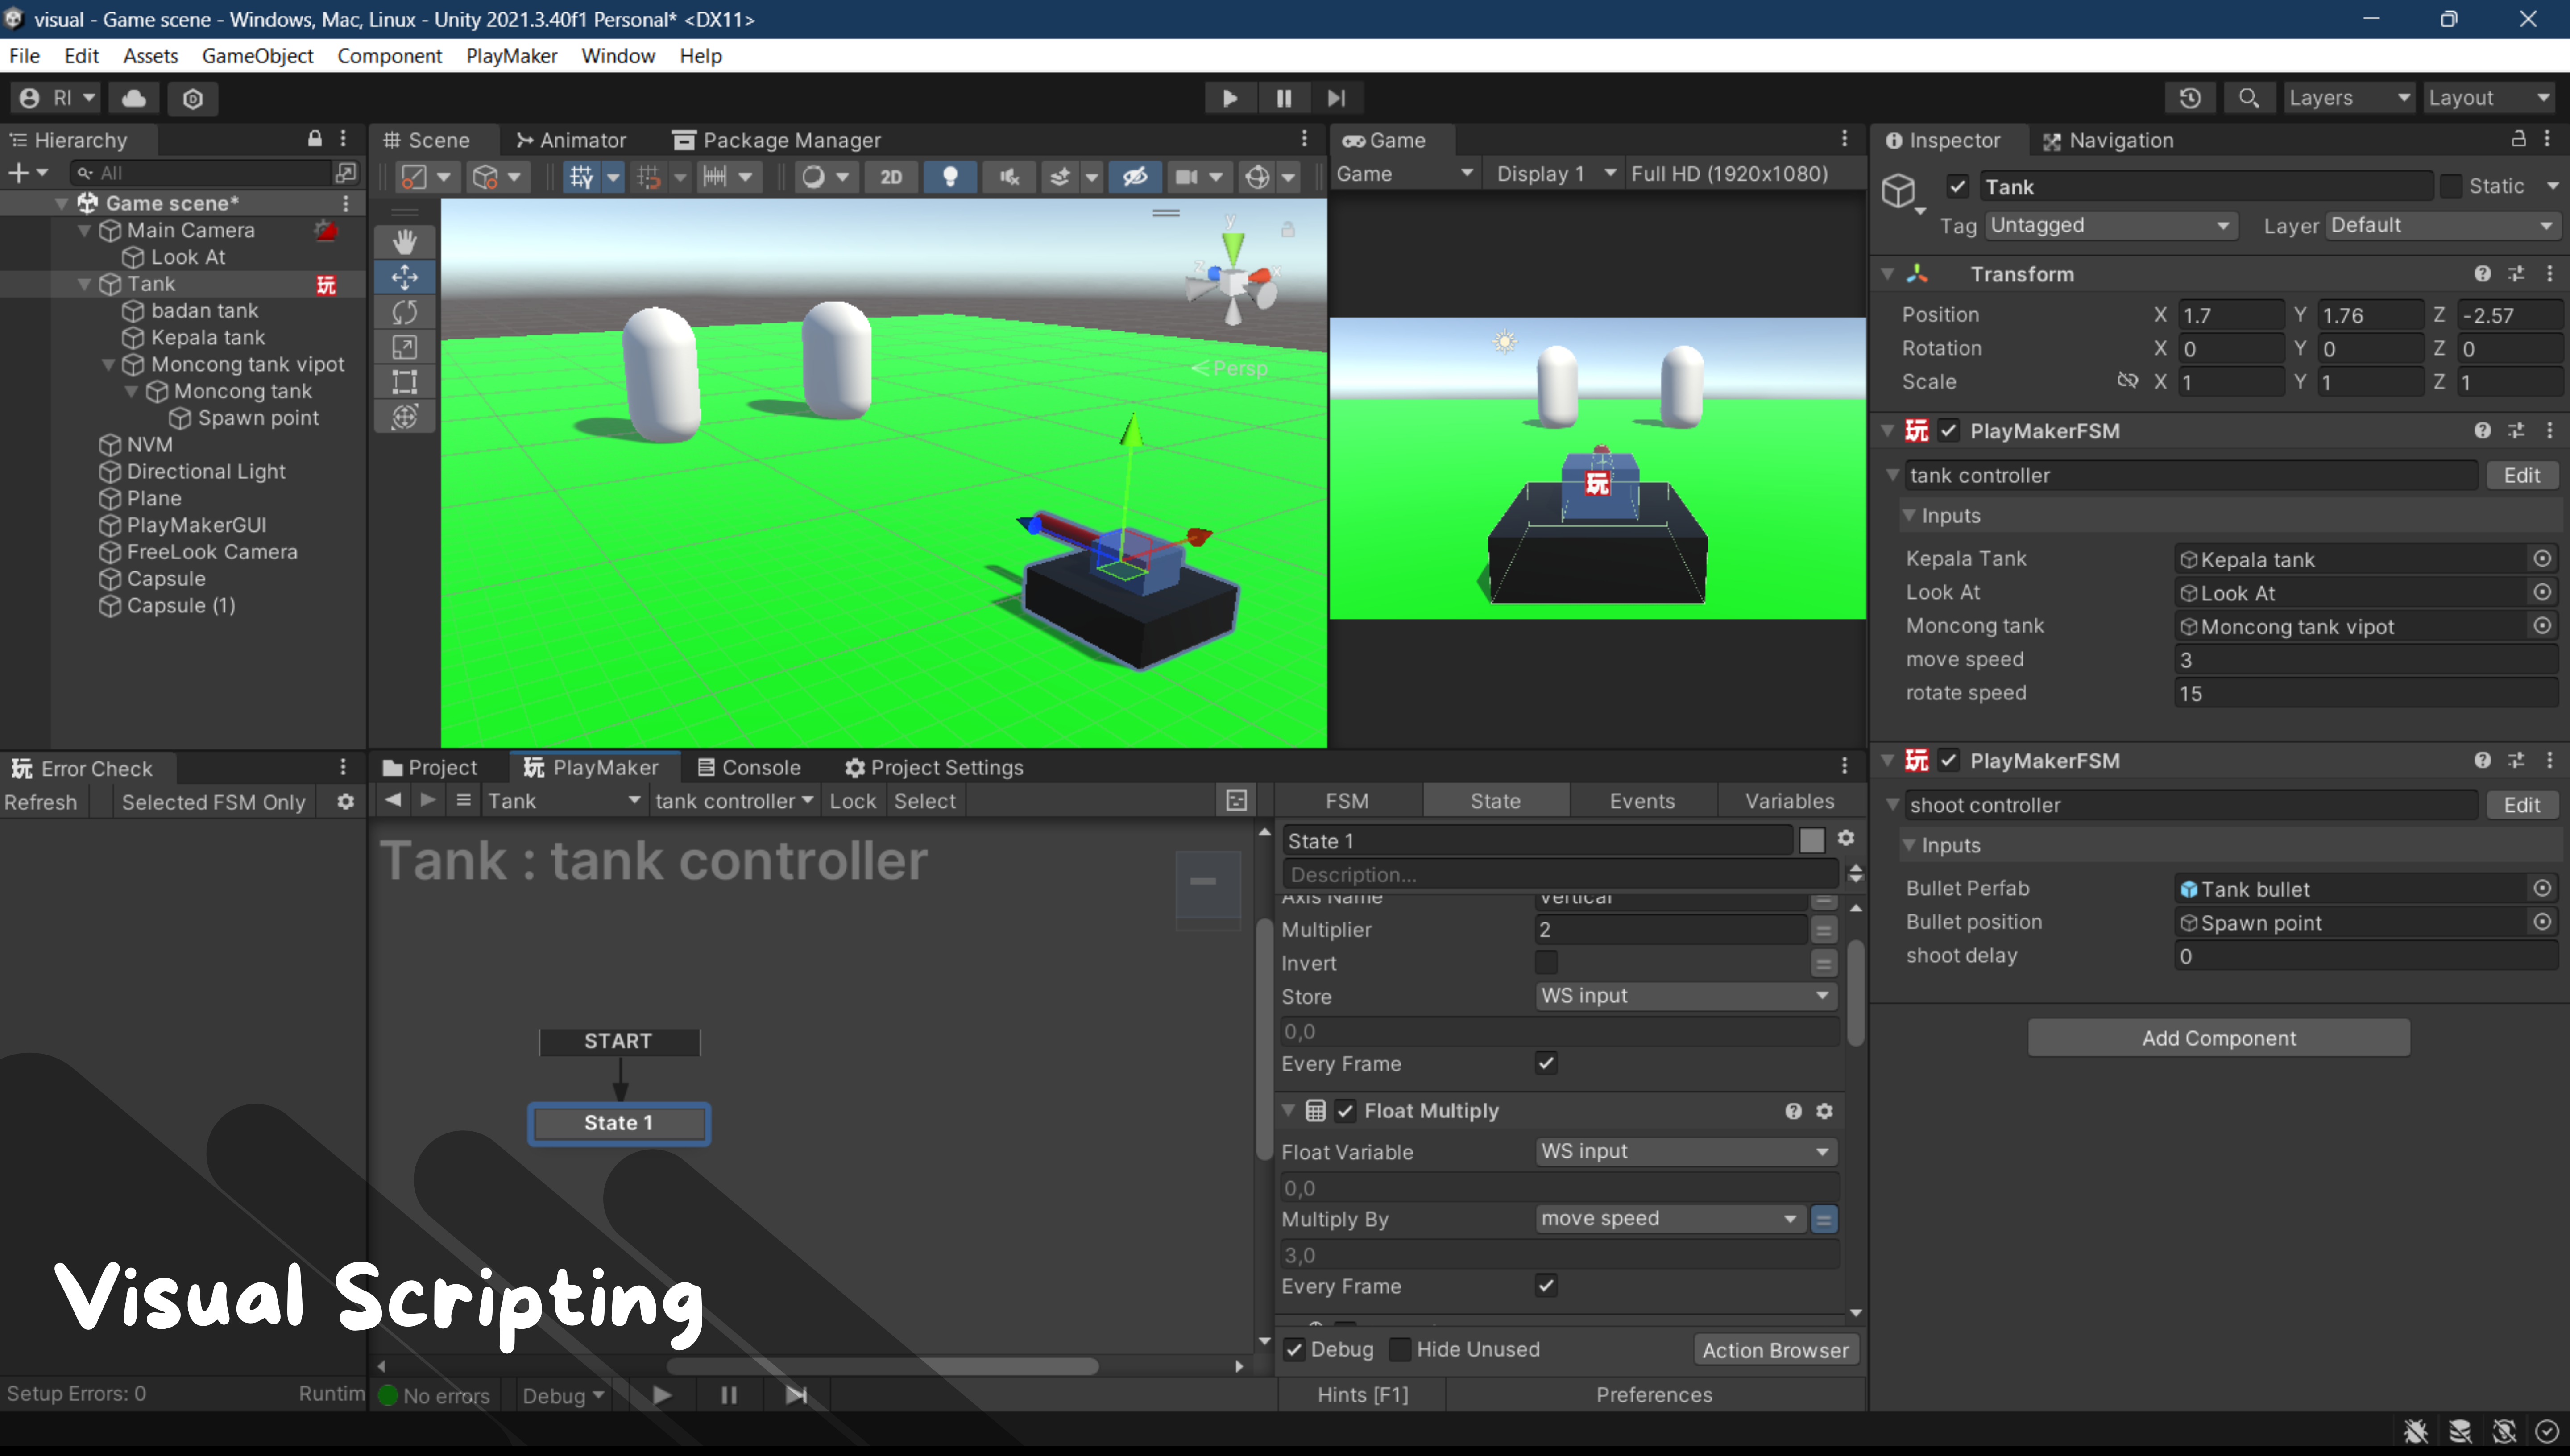Image resolution: width=2570 pixels, height=1456 pixels.
Task: Toggle 2D view mode in Scene
Action: [x=890, y=177]
